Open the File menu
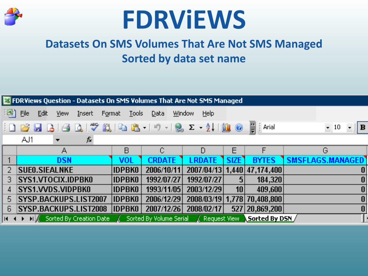 click(x=25, y=114)
